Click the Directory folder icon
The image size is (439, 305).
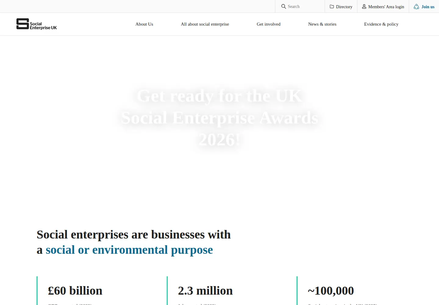(x=332, y=6)
